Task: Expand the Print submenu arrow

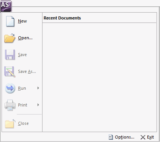Action: (x=38, y=105)
